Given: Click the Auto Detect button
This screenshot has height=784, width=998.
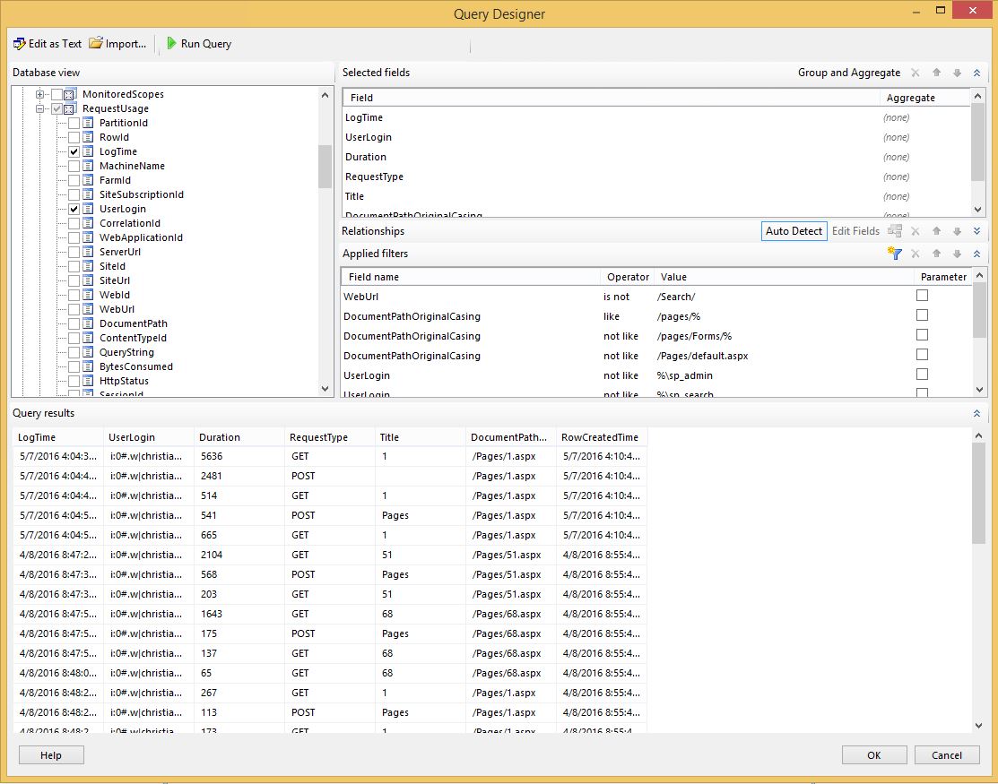Looking at the screenshot, I should click(x=794, y=231).
